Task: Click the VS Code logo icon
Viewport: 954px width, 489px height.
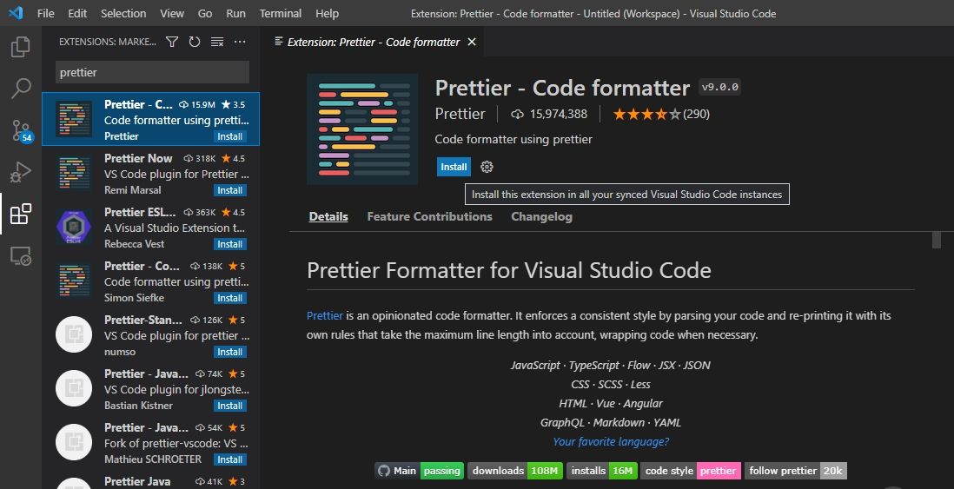Action: pos(16,13)
